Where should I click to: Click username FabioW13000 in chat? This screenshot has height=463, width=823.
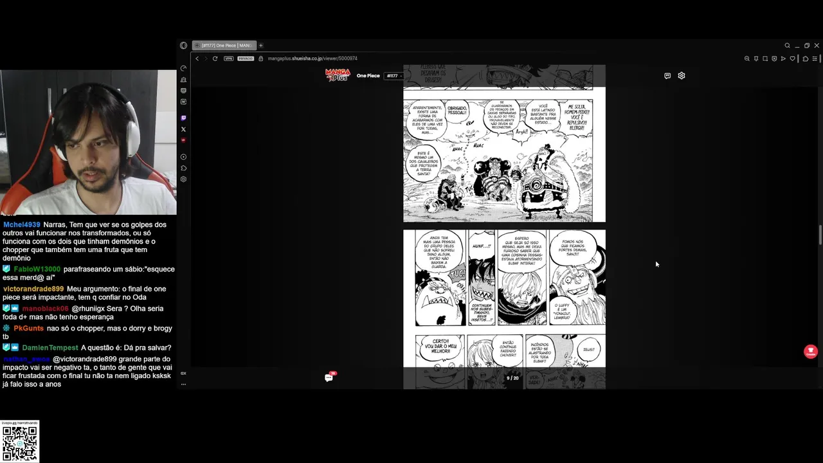point(37,269)
